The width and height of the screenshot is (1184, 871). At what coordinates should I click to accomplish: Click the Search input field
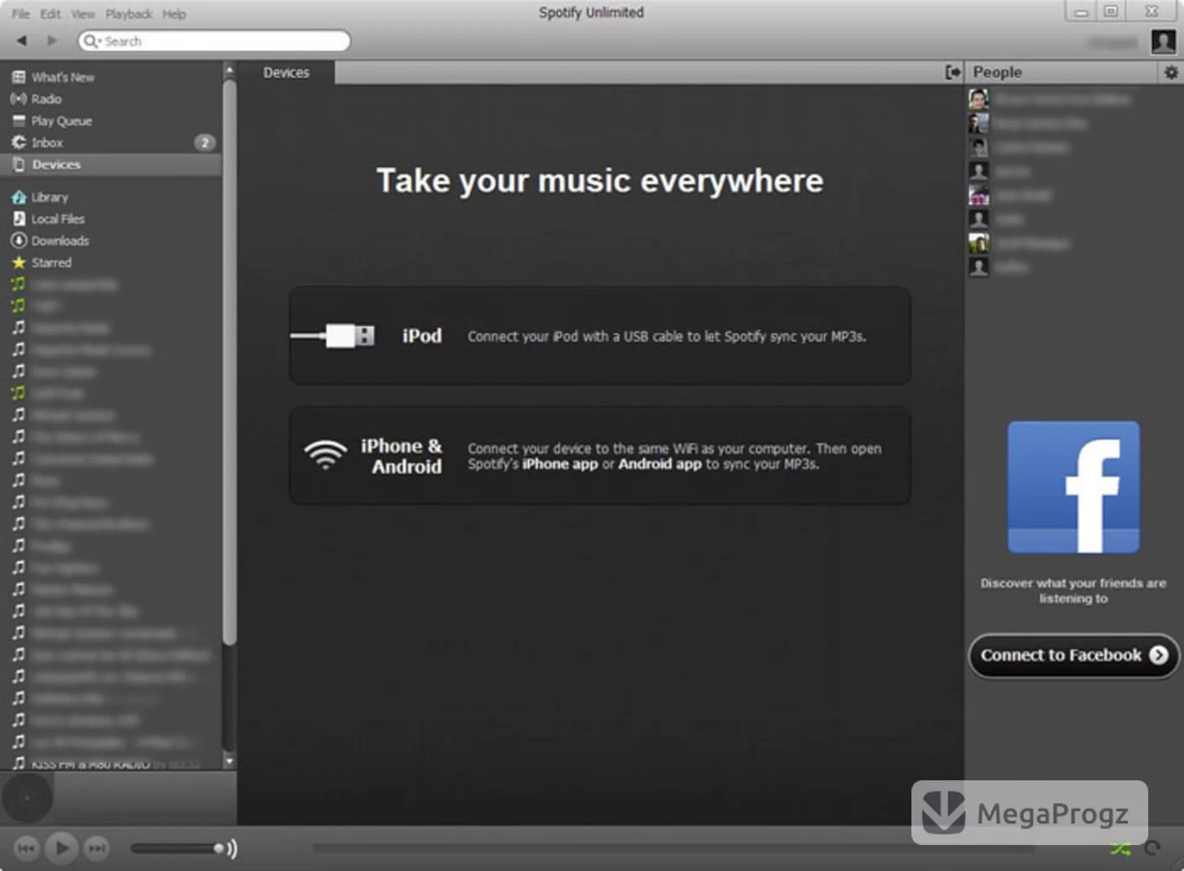point(214,41)
